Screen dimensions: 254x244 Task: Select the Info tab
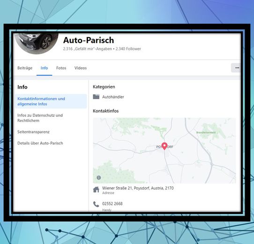click(x=44, y=68)
